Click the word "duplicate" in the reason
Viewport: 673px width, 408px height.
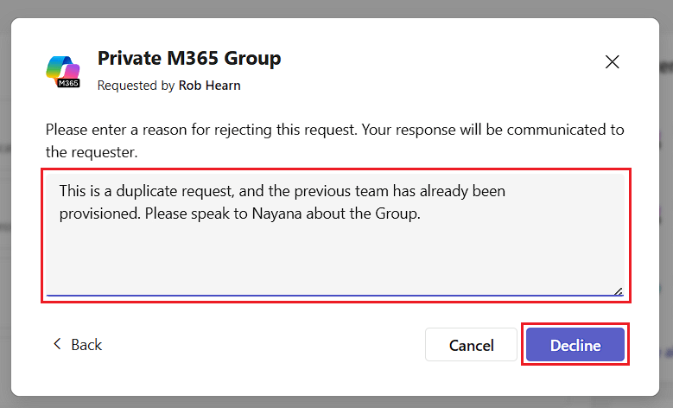pos(146,191)
